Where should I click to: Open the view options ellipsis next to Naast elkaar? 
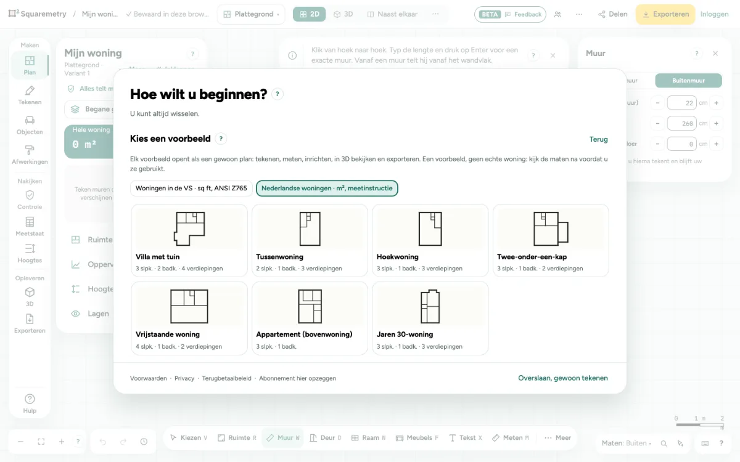coord(436,14)
